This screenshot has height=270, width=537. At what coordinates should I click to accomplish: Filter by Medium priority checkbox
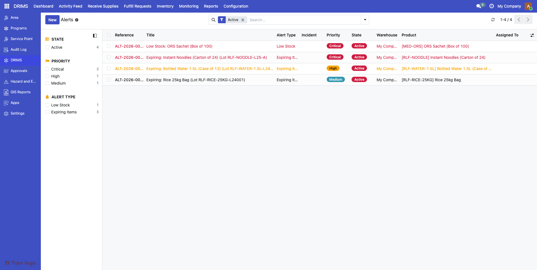pyautogui.click(x=47, y=83)
